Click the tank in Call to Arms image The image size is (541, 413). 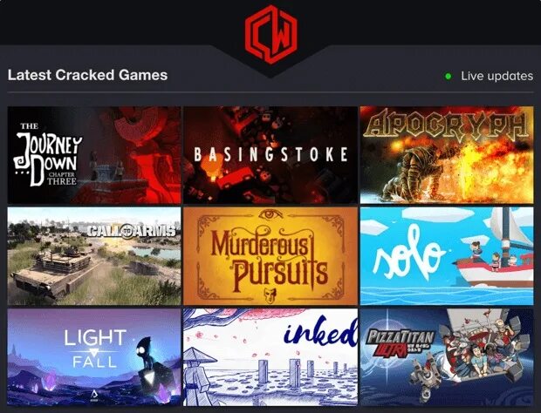[51, 274]
